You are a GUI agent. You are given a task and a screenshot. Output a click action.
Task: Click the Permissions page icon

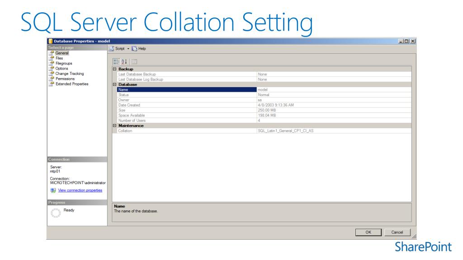52,79
